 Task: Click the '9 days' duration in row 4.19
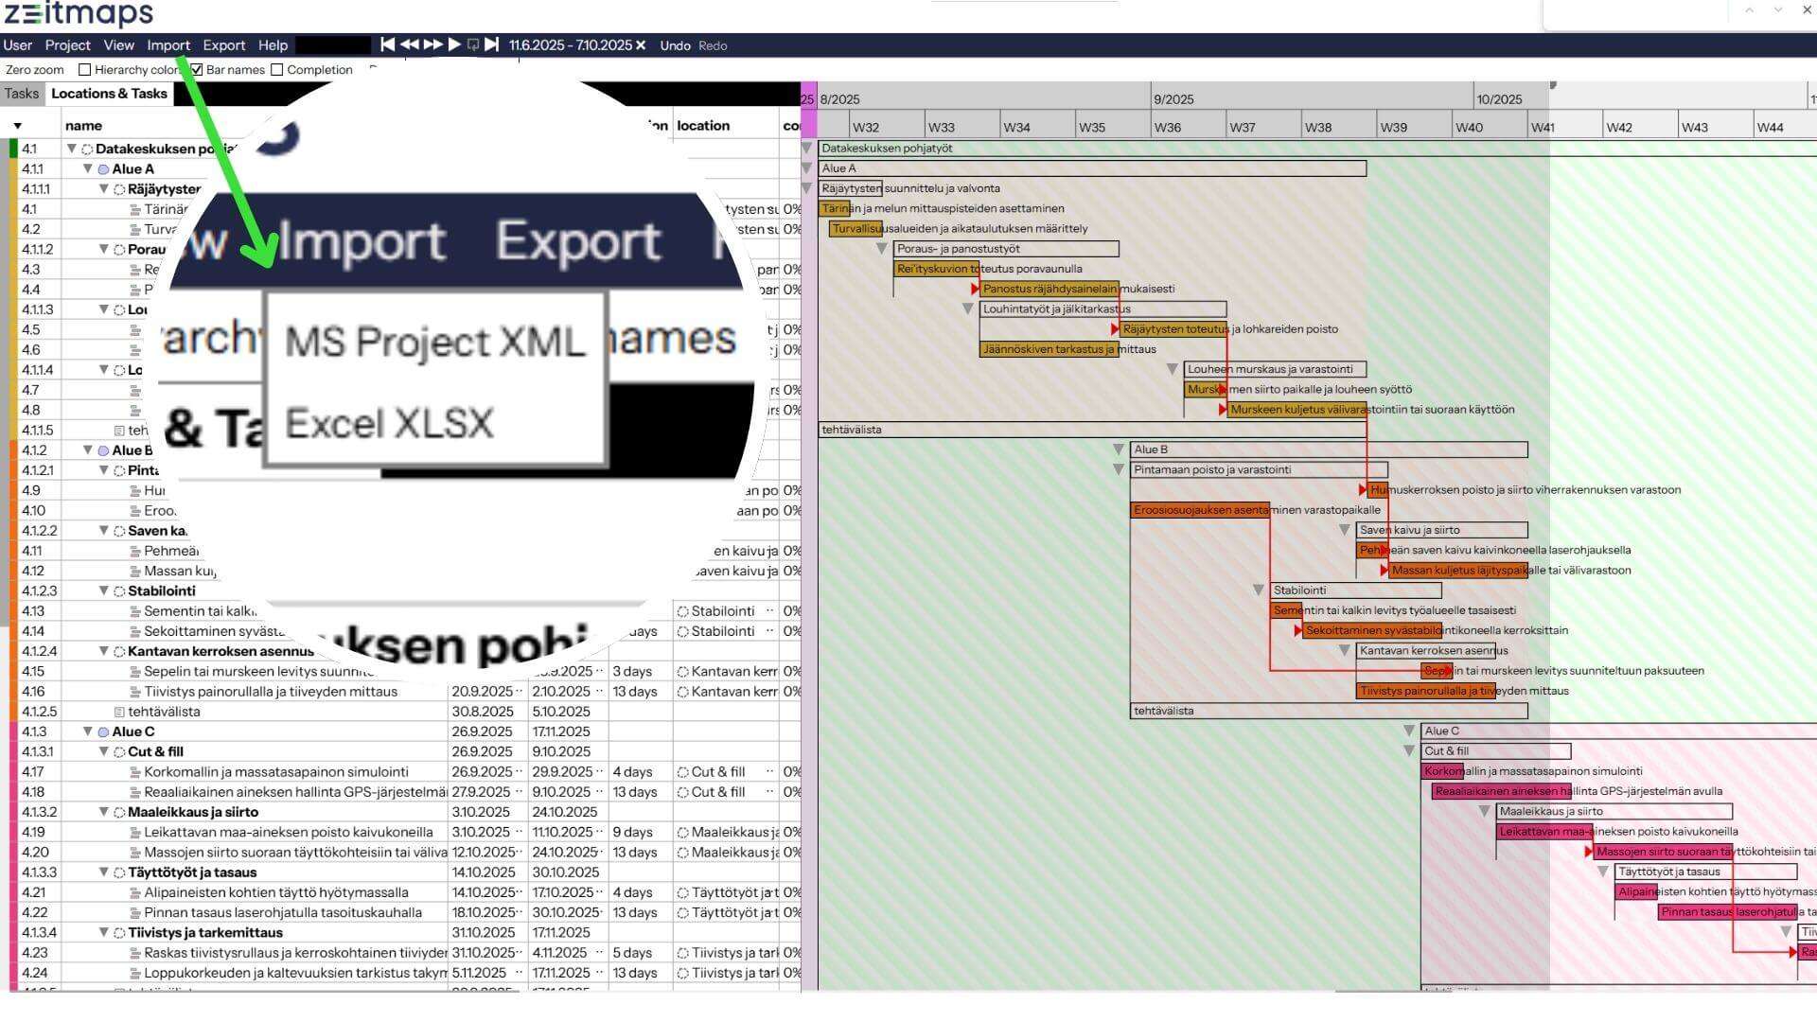coord(632,833)
